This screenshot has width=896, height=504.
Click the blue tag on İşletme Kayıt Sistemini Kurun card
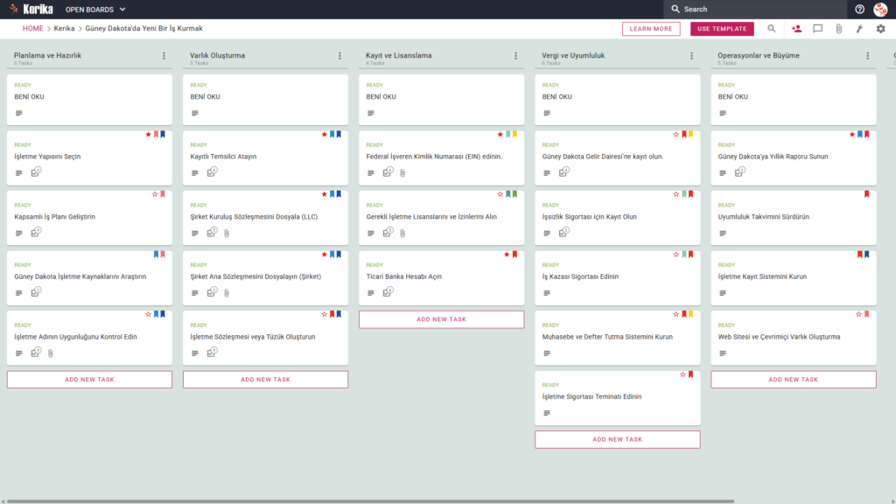click(867, 255)
